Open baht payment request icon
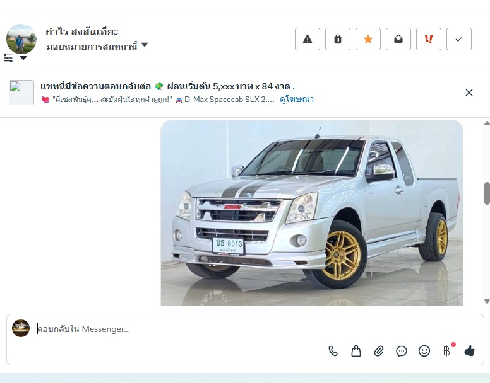 pos(447,351)
